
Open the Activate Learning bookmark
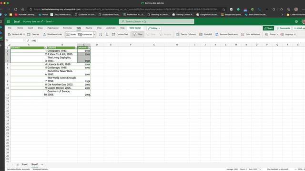(x=25, y=15)
